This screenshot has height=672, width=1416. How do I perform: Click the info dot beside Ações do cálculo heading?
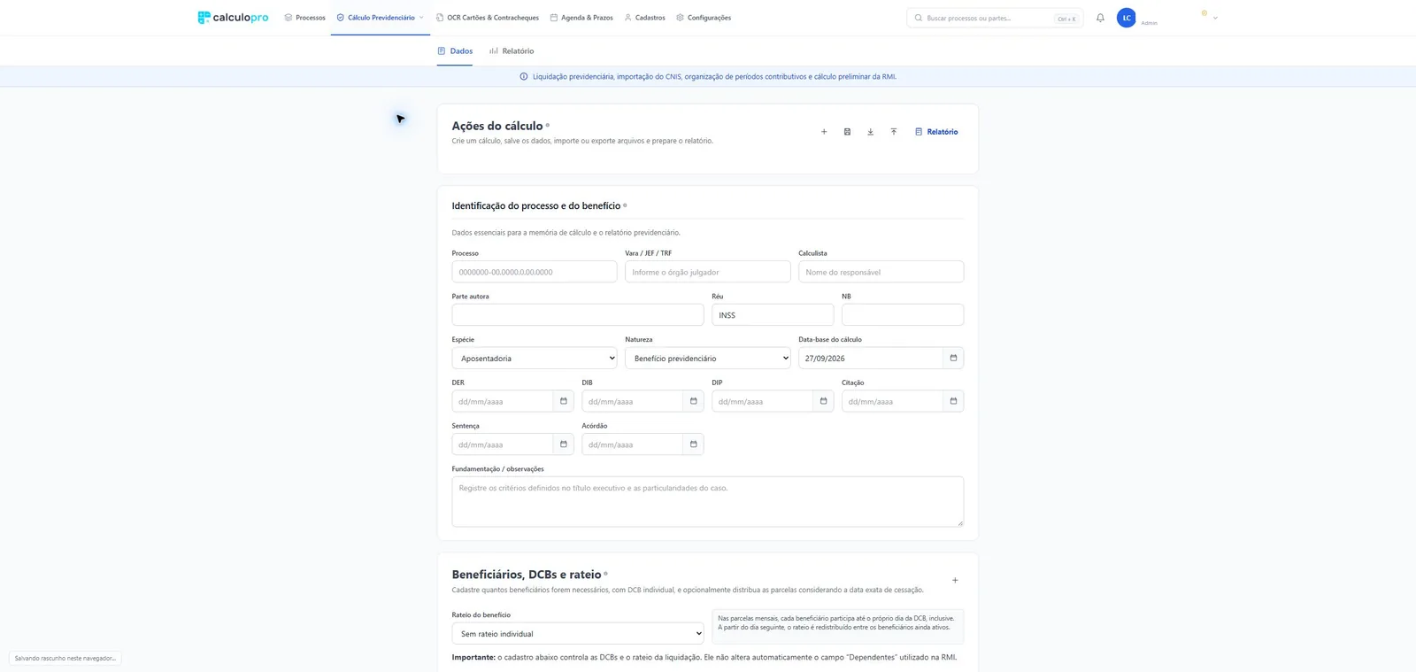pos(548,125)
